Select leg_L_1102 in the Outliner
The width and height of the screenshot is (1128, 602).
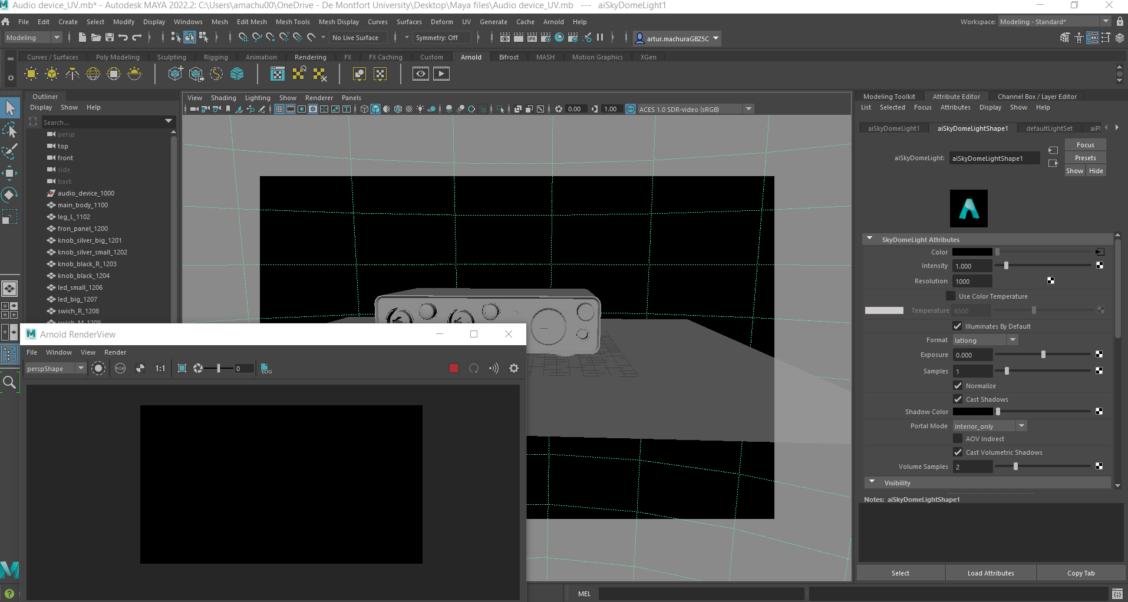pos(73,217)
